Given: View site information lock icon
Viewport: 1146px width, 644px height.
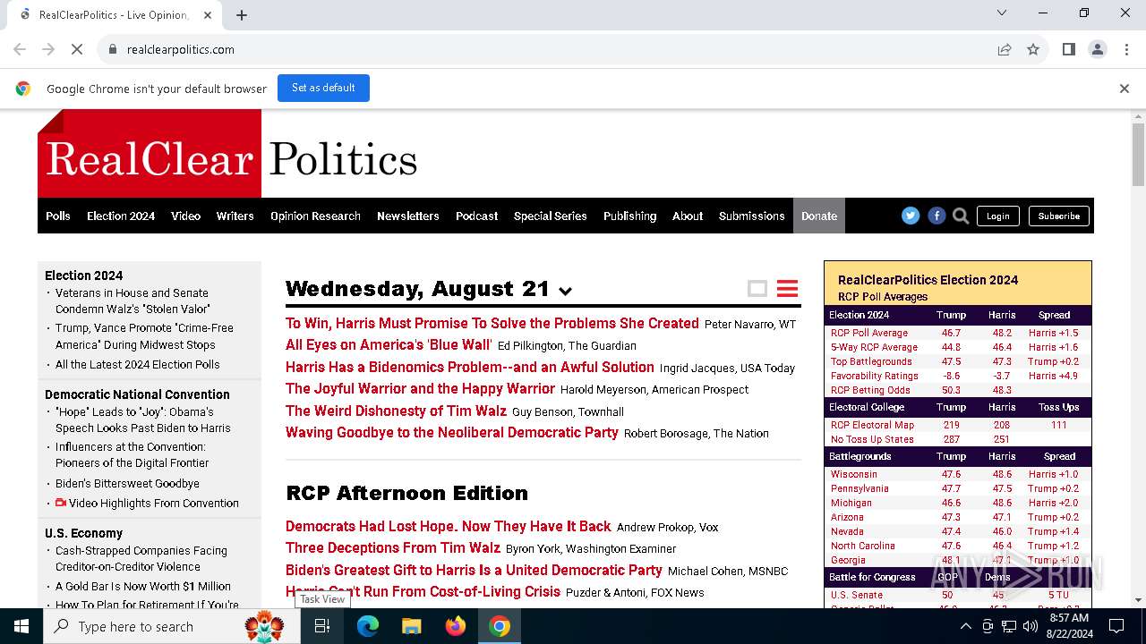Looking at the screenshot, I should 112,49.
